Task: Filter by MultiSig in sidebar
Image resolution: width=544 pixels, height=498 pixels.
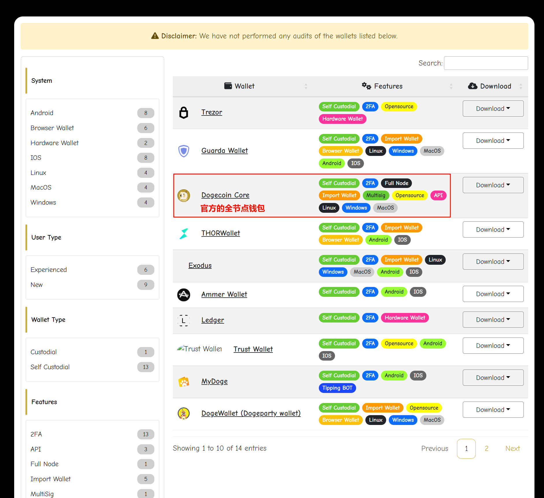Action: coord(92,494)
